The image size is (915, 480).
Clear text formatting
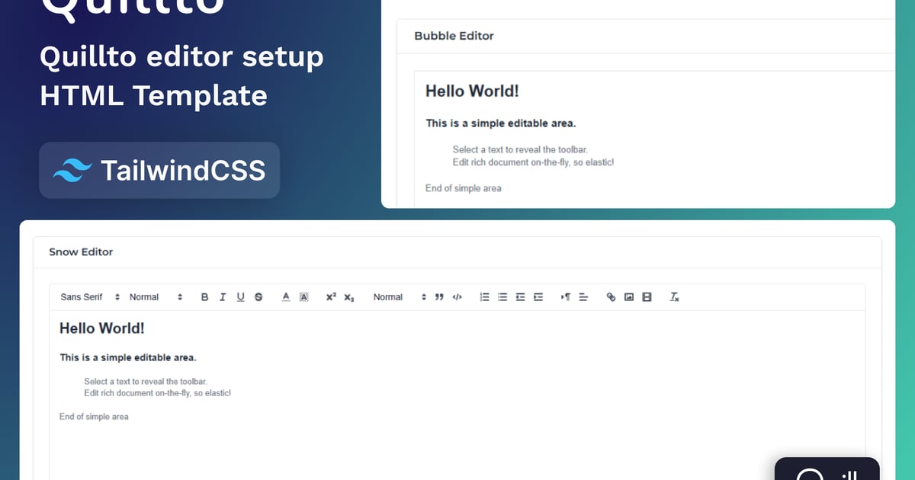(674, 297)
